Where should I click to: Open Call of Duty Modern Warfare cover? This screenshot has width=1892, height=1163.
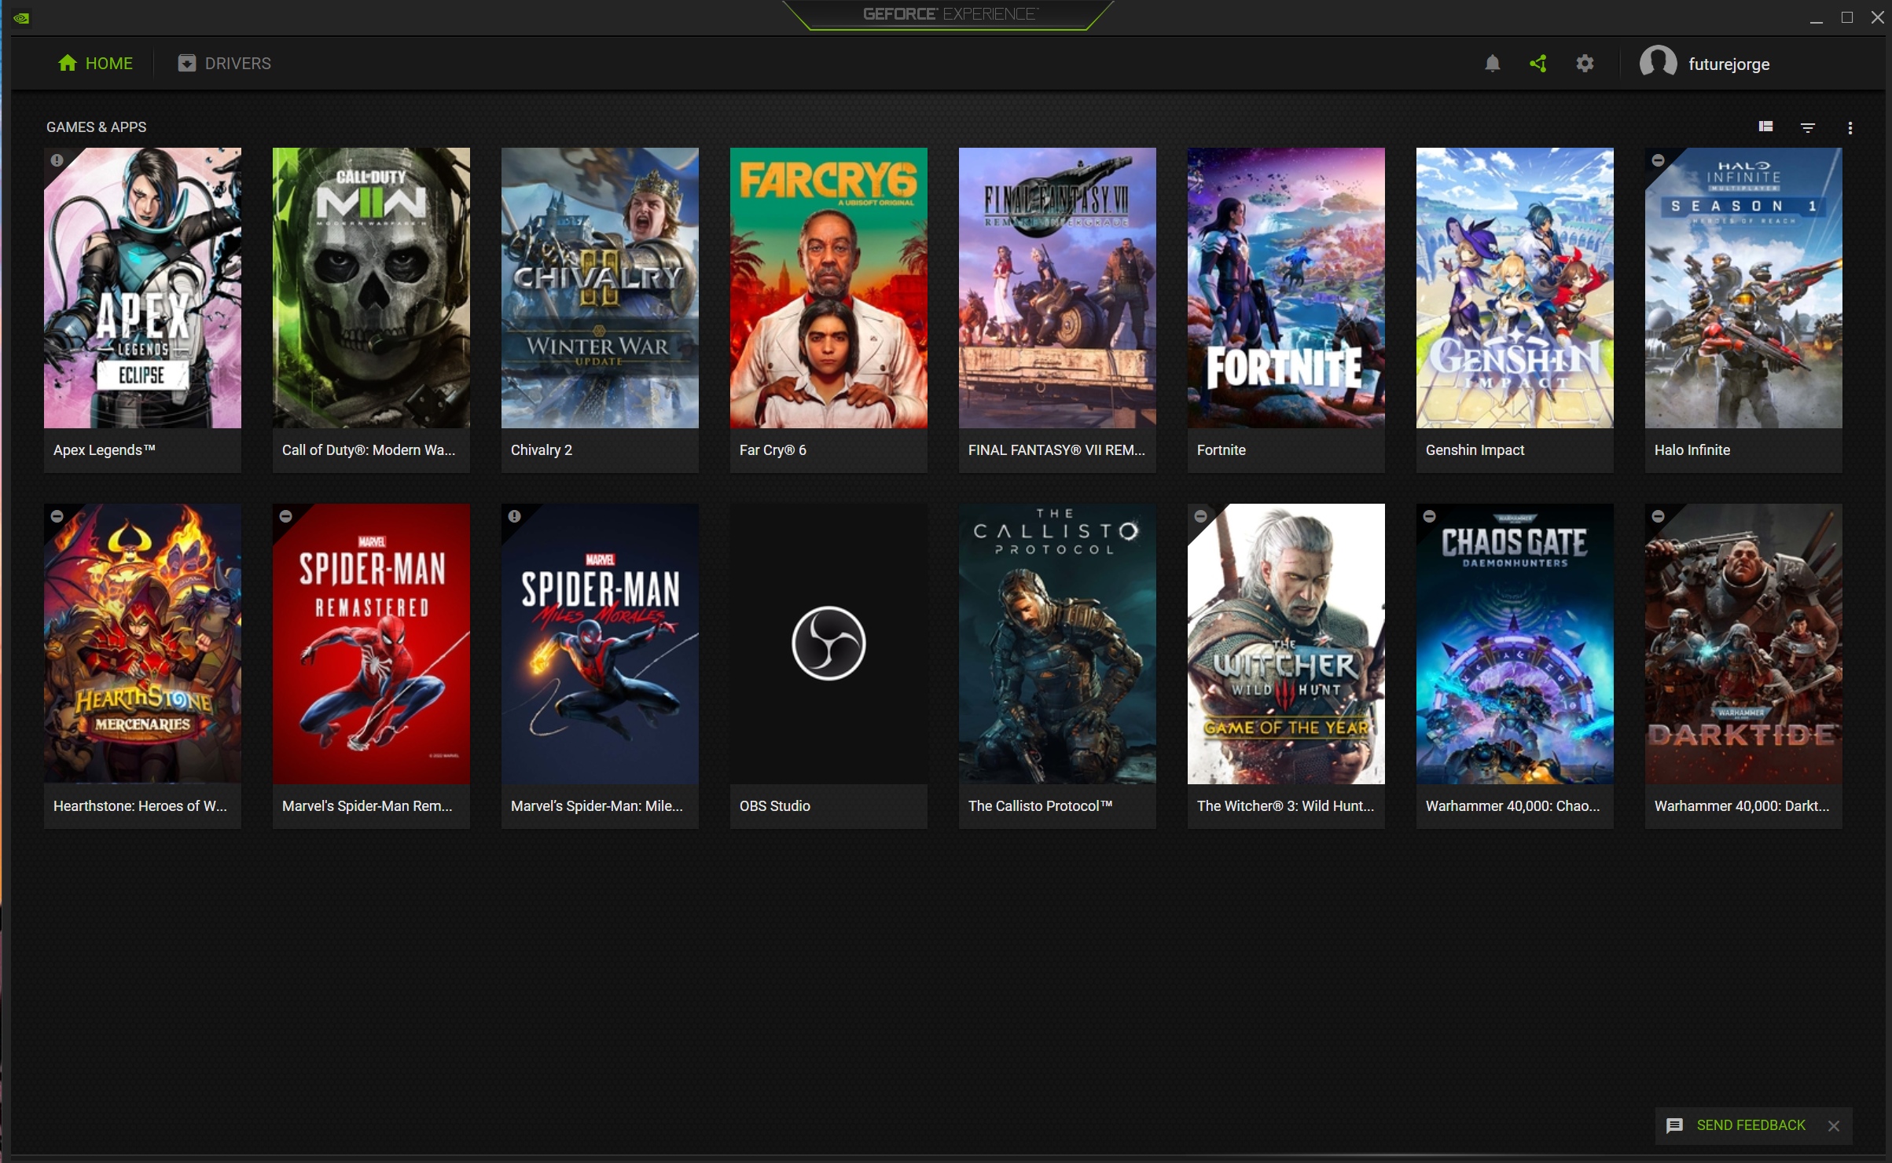(x=371, y=288)
